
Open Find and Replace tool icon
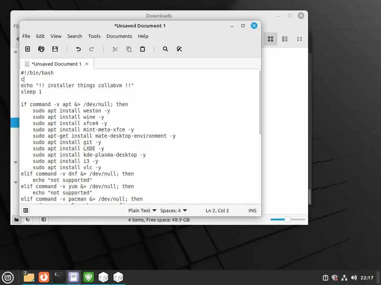(179, 49)
